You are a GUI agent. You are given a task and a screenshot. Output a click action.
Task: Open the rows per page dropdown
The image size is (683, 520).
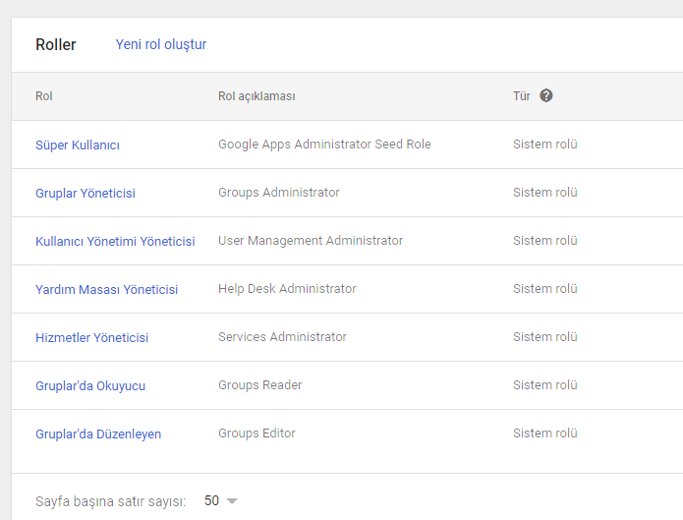click(232, 501)
